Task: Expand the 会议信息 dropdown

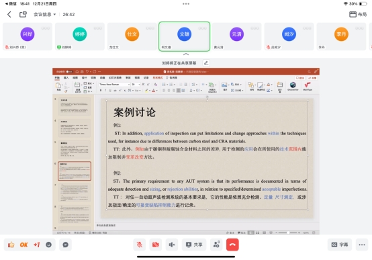Action: pos(44,15)
